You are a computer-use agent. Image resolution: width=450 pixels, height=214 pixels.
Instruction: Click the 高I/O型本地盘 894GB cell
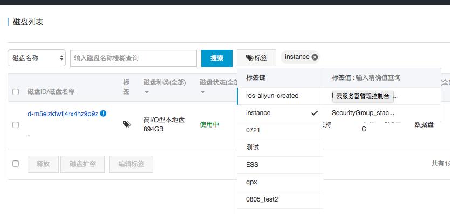164,125
